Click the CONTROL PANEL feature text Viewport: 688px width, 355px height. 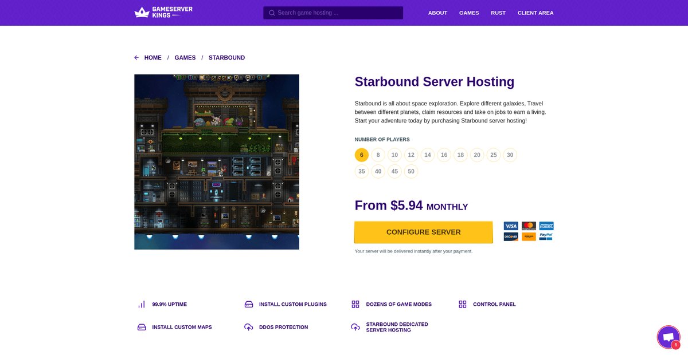click(494, 304)
